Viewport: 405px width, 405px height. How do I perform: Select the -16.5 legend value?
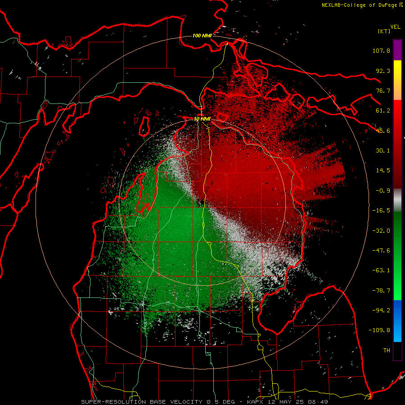[381, 211]
